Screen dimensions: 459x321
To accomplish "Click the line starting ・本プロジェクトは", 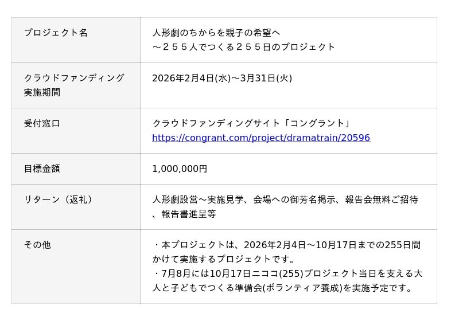I will click(287, 245).
